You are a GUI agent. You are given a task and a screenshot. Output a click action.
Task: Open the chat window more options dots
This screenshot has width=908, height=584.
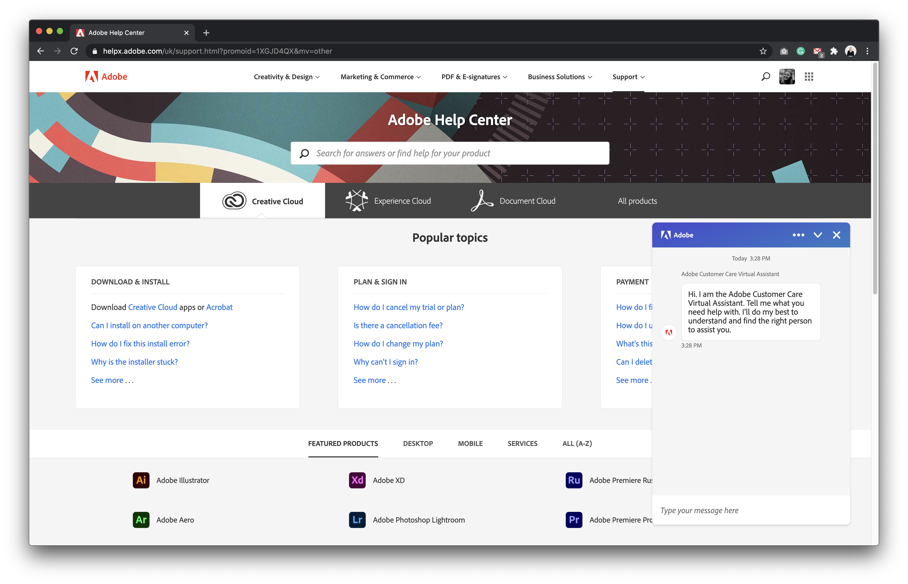(x=798, y=235)
